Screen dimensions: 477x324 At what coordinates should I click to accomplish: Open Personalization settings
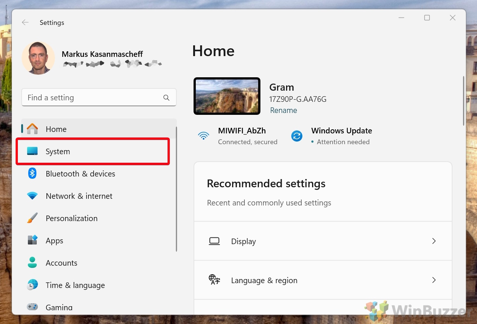(99, 218)
